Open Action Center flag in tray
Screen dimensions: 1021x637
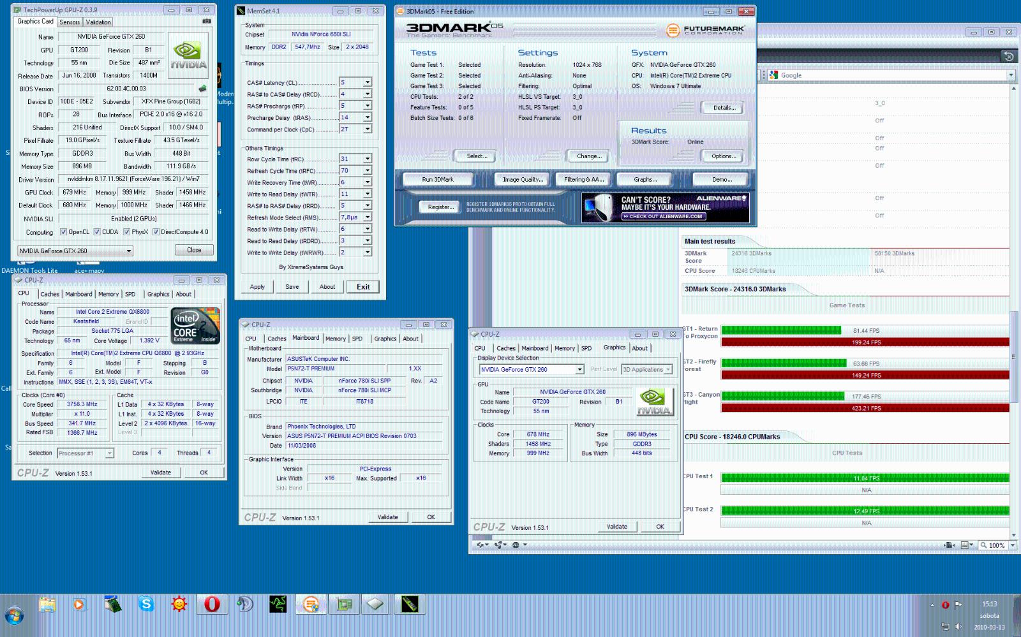click(x=958, y=605)
